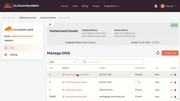
Task: Open the Sites menu
Action: (x=75, y=6)
